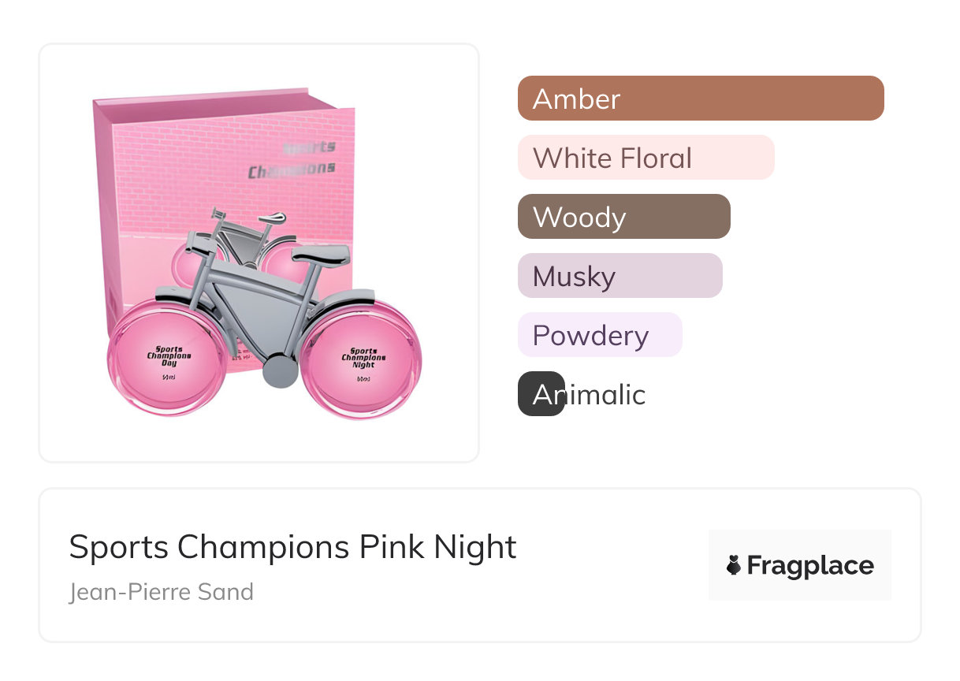Click the front bicycle saddle

pyautogui.click(x=321, y=254)
